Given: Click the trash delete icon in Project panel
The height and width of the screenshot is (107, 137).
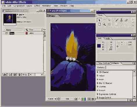Looking at the screenshot, I should pos(19,74).
